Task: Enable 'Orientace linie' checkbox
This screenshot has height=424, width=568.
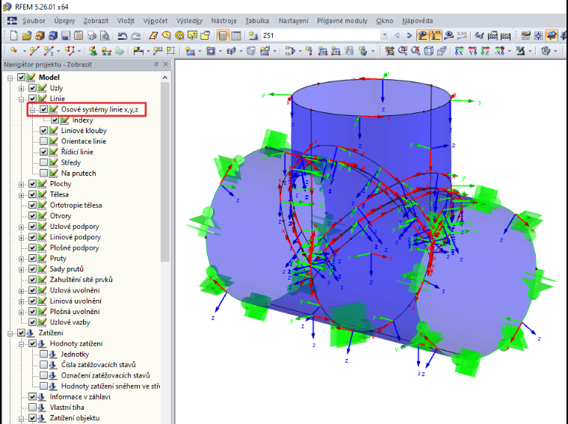Action: pos(44,141)
